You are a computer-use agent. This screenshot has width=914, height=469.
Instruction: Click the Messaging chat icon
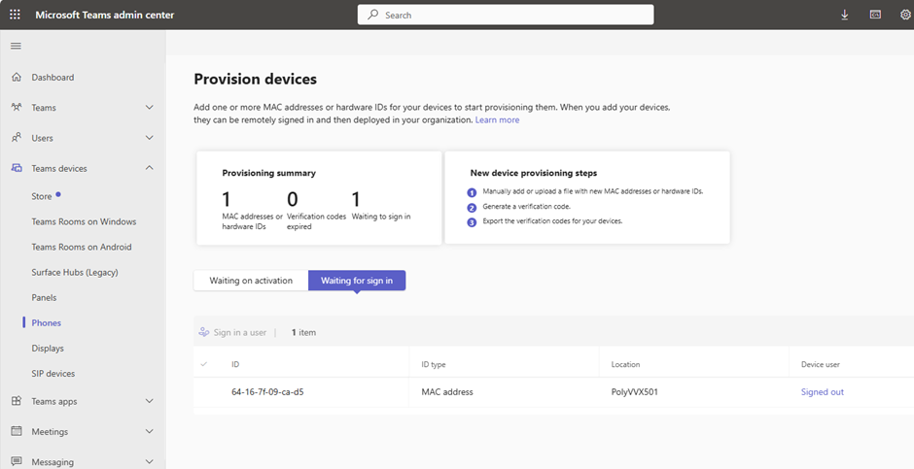pyautogui.click(x=17, y=461)
